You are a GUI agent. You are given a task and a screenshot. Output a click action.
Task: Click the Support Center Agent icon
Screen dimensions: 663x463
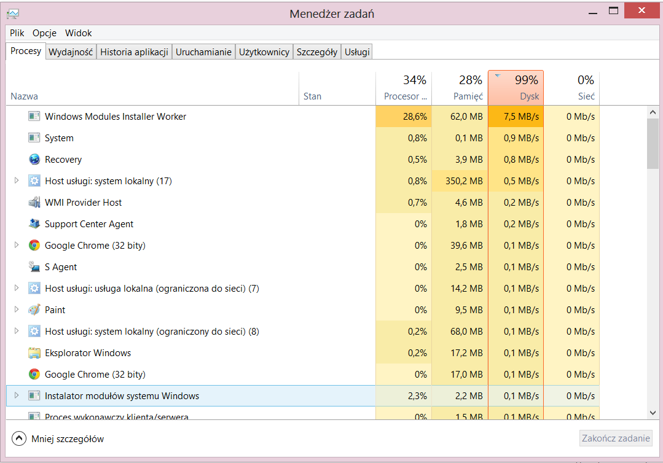pyautogui.click(x=34, y=224)
